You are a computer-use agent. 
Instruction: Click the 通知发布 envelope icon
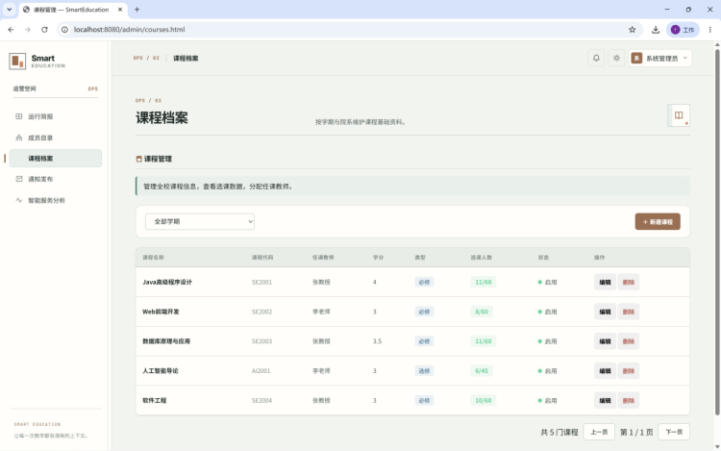pyautogui.click(x=19, y=179)
